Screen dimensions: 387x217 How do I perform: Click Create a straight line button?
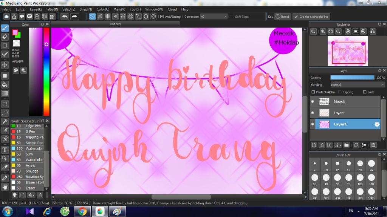(311, 17)
